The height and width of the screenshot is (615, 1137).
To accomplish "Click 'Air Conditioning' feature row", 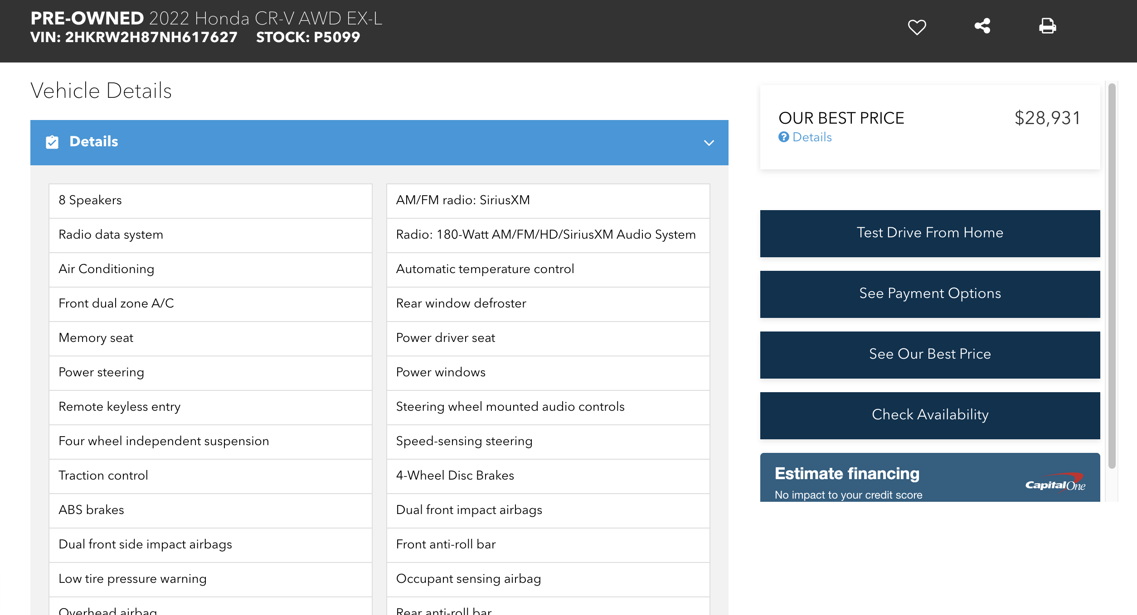I will coord(210,269).
